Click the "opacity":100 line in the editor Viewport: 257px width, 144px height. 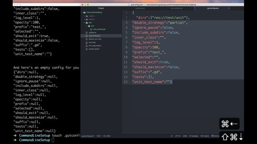[146, 47]
